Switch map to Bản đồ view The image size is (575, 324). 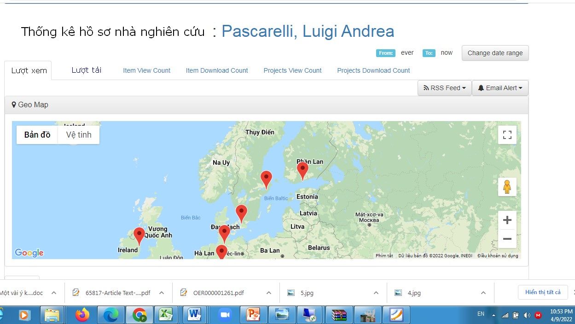click(37, 135)
